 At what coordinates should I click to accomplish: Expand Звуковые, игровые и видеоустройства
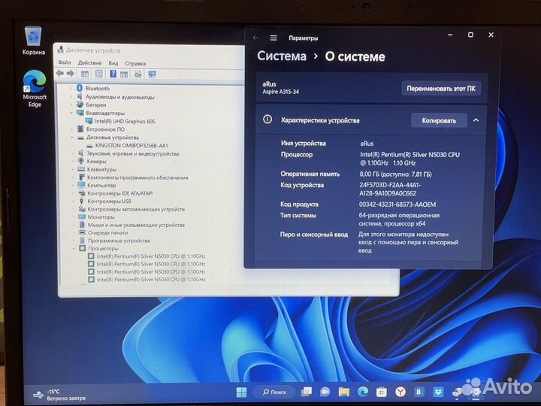73,153
